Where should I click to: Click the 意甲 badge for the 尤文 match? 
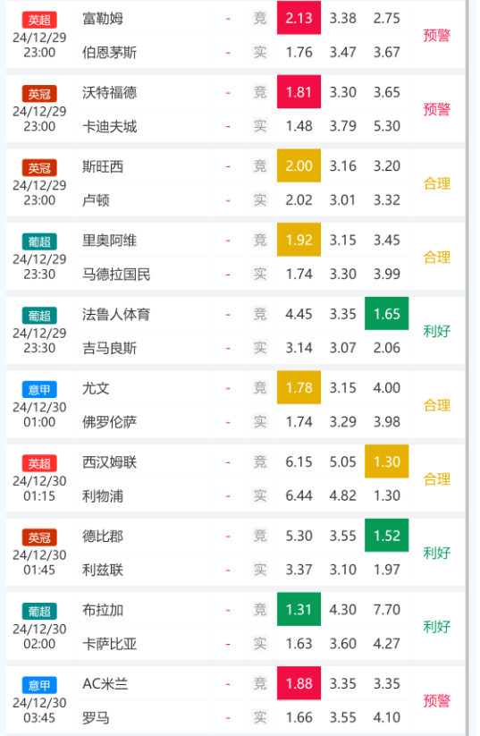(x=39, y=390)
